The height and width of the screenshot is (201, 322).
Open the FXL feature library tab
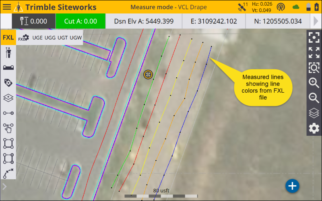click(x=8, y=37)
